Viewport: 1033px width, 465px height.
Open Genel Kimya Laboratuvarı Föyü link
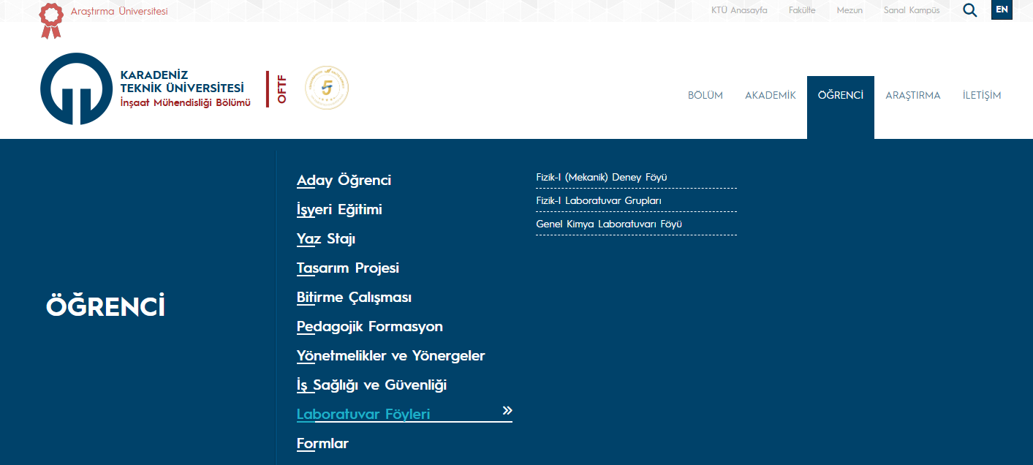(x=609, y=224)
